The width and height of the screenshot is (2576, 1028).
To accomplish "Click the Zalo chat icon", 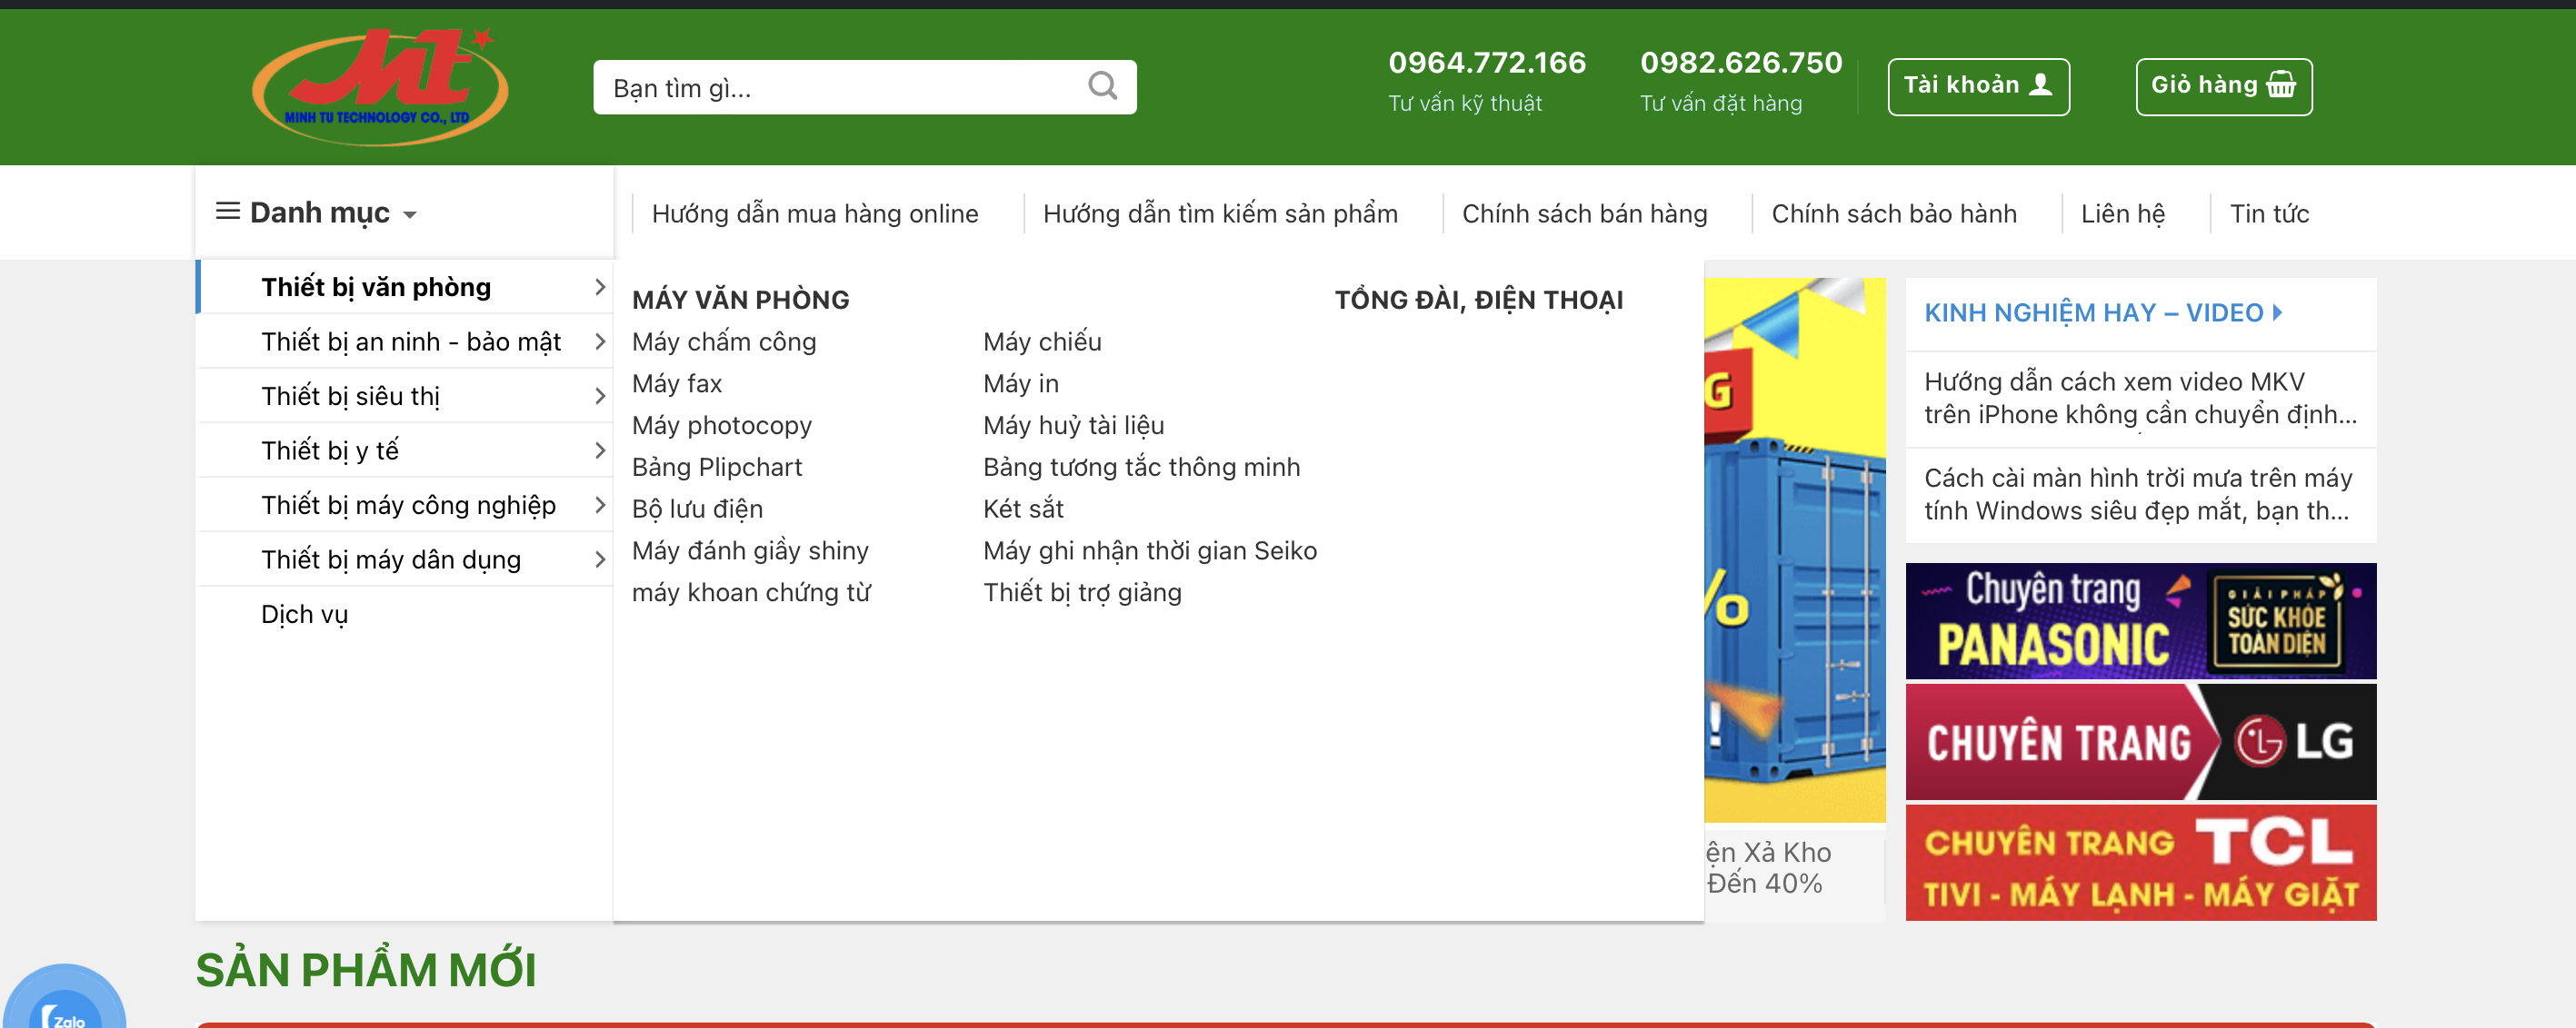I will (x=66, y=1007).
